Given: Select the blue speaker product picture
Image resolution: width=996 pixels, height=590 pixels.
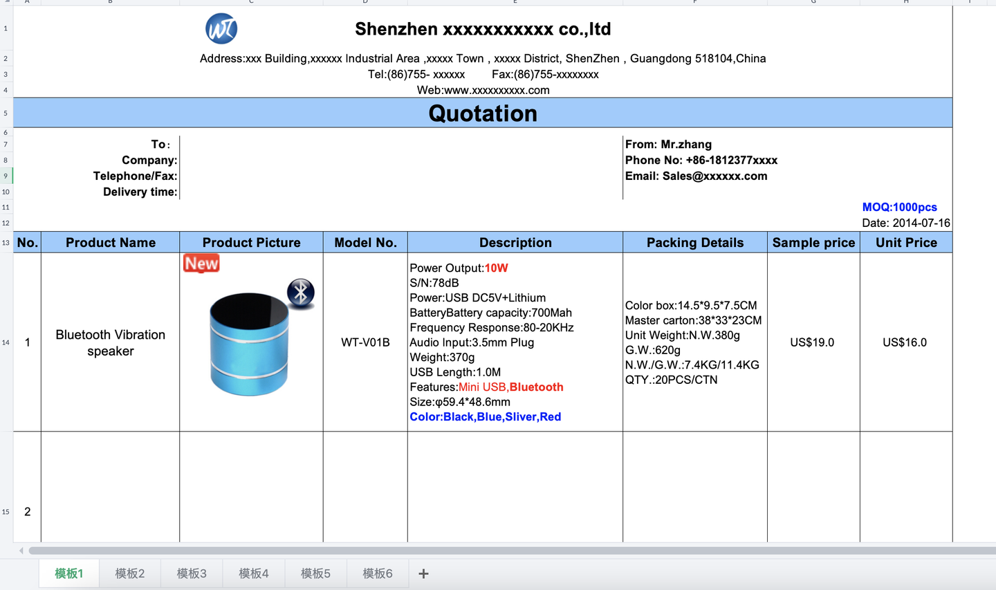Looking at the screenshot, I should tap(249, 344).
